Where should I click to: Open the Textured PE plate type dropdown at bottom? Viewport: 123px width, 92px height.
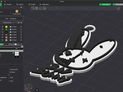click(14, 70)
